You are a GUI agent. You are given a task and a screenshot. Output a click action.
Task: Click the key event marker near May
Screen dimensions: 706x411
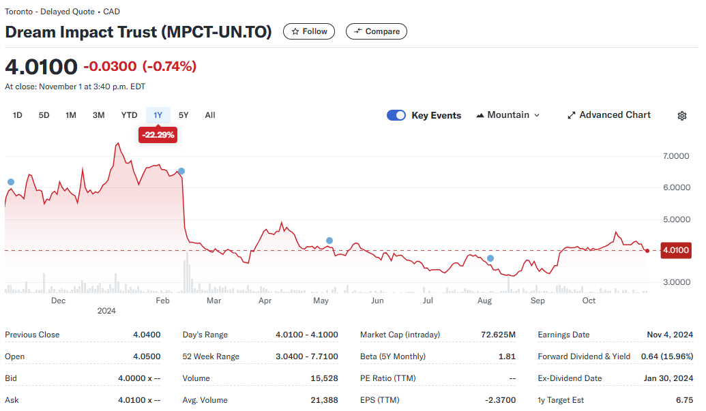[x=329, y=241]
